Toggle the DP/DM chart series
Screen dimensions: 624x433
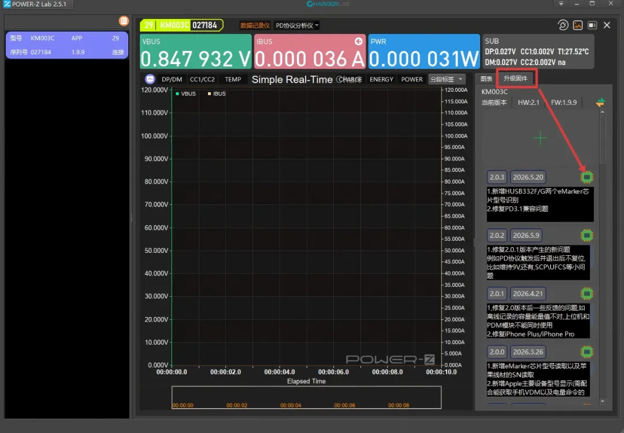pyautogui.click(x=172, y=80)
